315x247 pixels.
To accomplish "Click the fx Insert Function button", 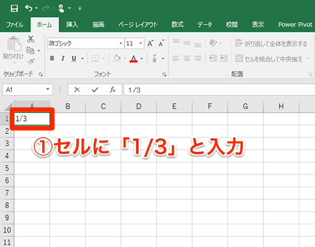I will (x=113, y=90).
